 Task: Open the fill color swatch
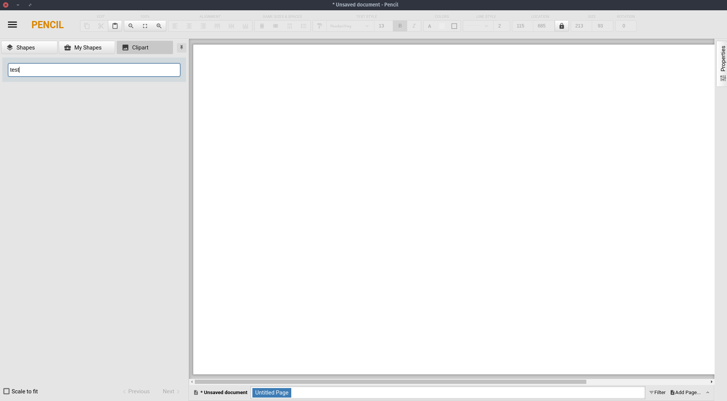point(442,26)
